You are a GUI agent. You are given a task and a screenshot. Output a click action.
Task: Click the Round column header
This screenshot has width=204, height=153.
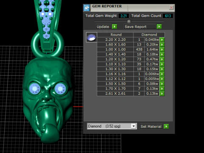[x=115, y=35]
